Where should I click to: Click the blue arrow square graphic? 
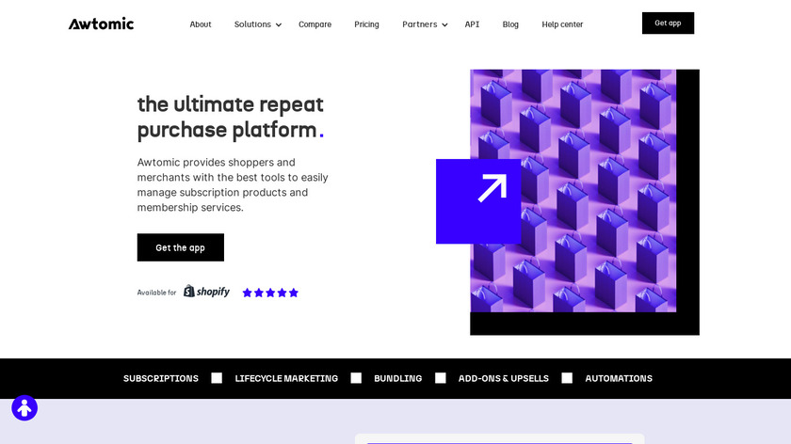(478, 201)
